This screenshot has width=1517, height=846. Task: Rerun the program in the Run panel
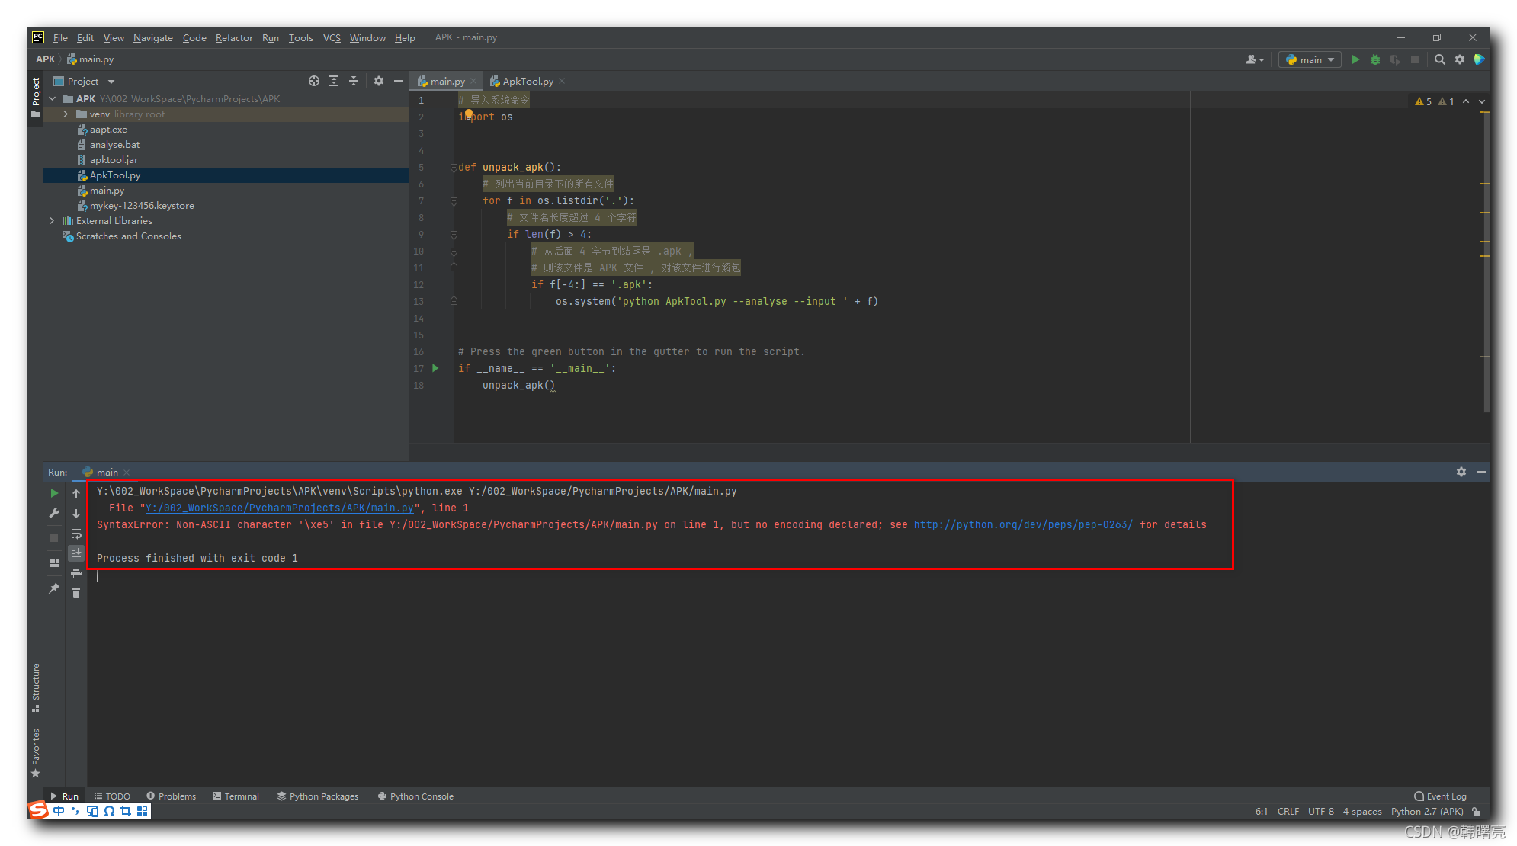click(54, 494)
